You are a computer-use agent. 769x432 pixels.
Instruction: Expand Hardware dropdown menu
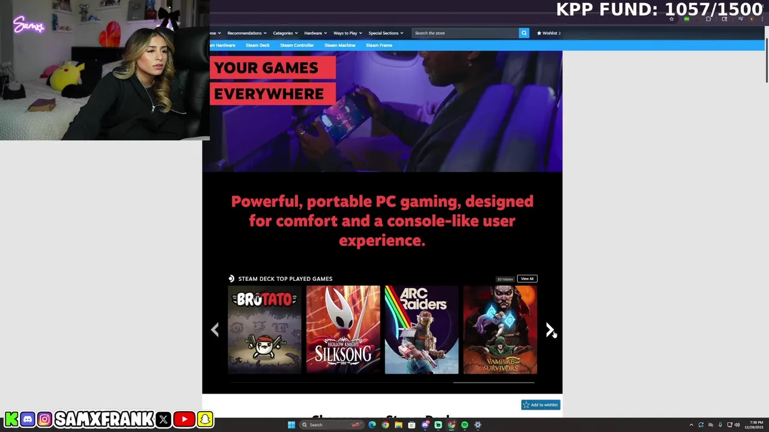point(315,33)
